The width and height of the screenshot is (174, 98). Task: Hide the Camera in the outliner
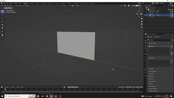pos(170,11)
